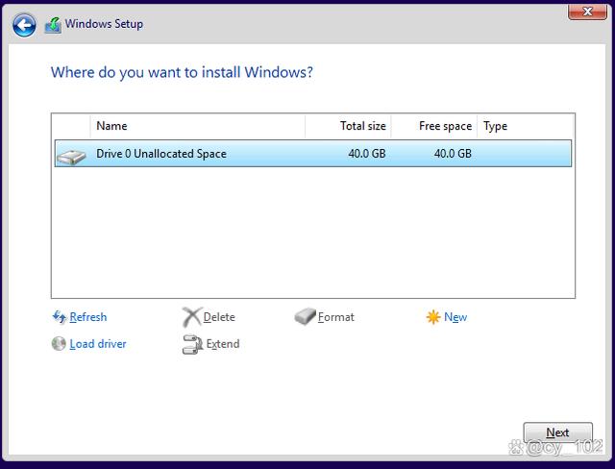Screen dimensions: 615x469
Task: Select Drive 0 Unallocated Space row
Action: pyautogui.click(x=313, y=154)
